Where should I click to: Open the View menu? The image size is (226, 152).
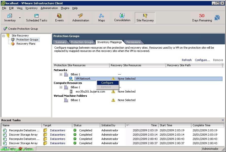[20, 8]
